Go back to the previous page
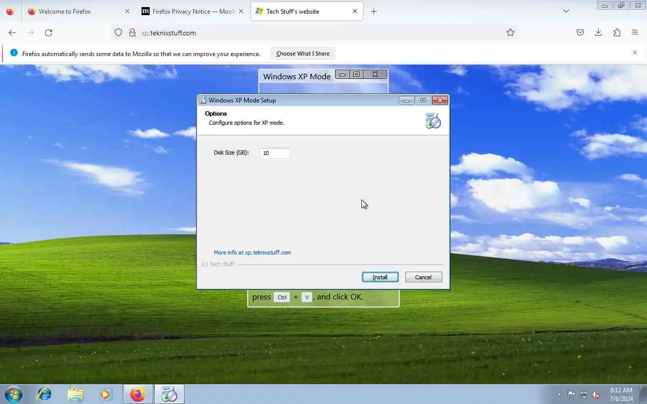 12,32
